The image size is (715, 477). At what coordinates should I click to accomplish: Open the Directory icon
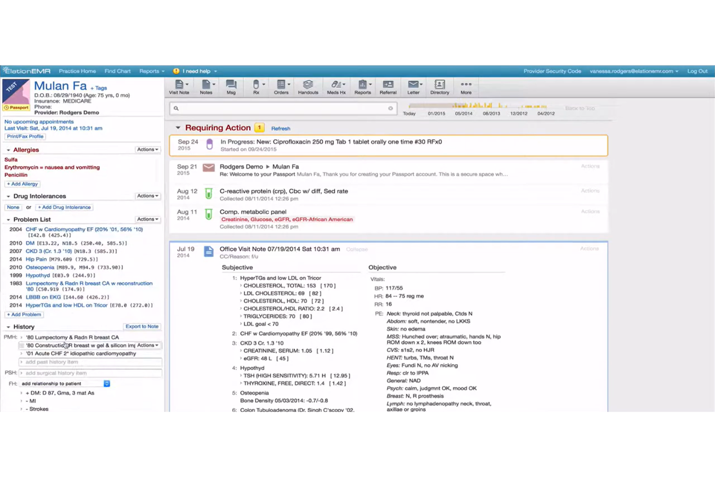pyautogui.click(x=440, y=87)
